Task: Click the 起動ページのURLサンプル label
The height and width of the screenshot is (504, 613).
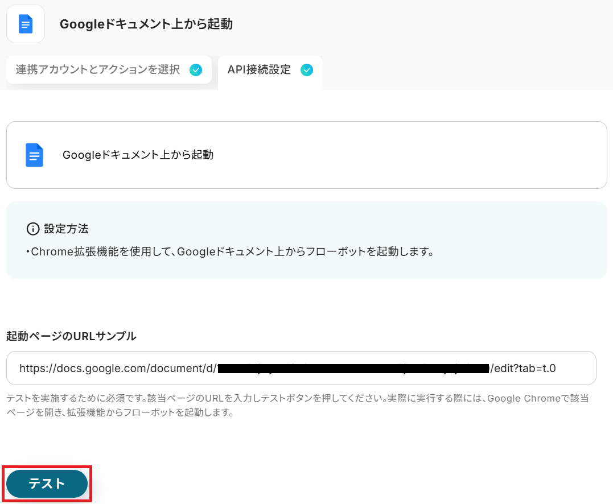Action: coord(71,336)
